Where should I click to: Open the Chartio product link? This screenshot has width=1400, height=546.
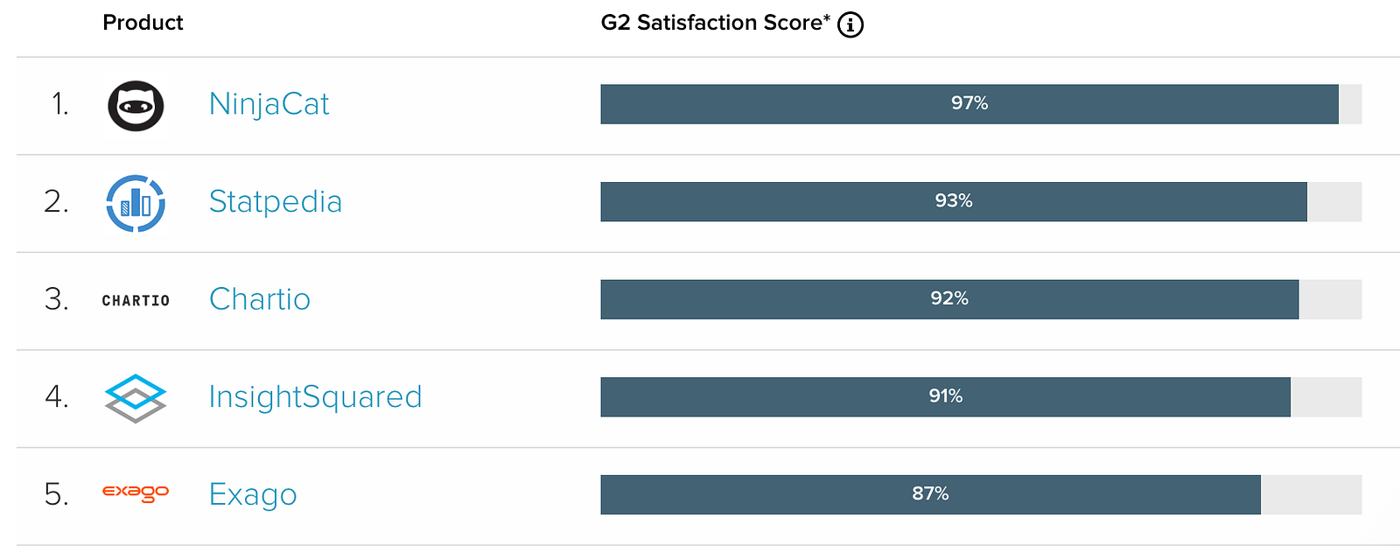coord(260,299)
